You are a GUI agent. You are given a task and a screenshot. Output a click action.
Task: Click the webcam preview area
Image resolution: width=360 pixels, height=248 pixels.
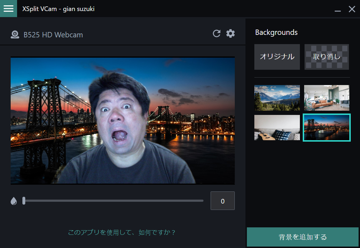pyautogui.click(x=123, y=121)
